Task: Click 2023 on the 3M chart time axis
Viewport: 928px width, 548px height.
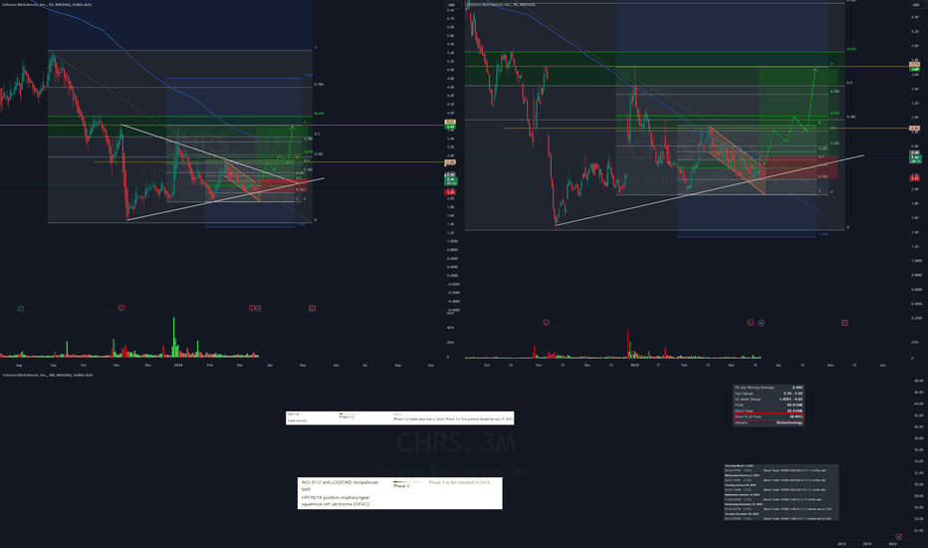Action: point(892,543)
